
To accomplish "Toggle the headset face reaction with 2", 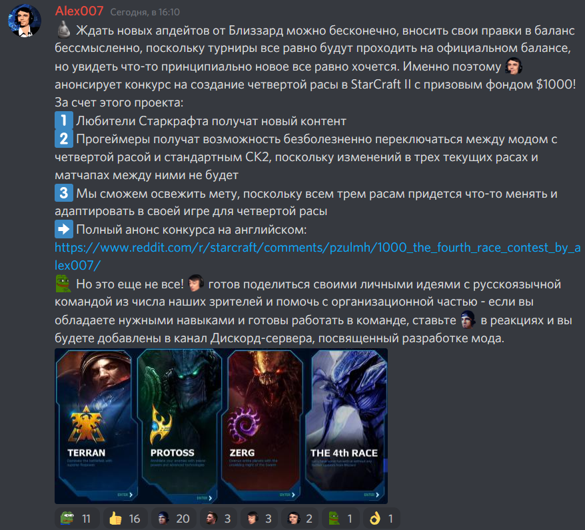I will 300,518.
